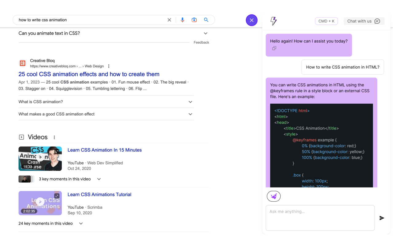Open the Chat with us button
This screenshot has height=246, width=393.
(x=364, y=21)
